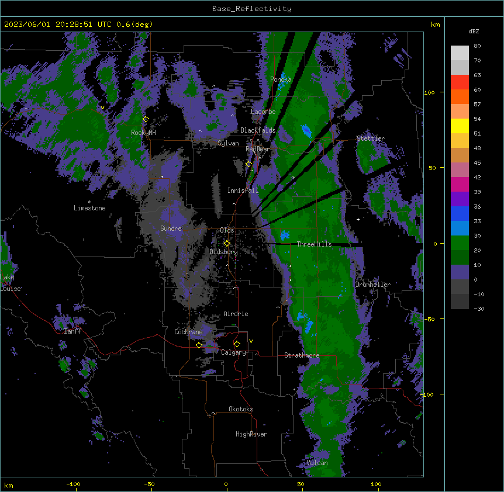Click the Okotoks label
The height and width of the screenshot is (492, 504).
tap(241, 409)
